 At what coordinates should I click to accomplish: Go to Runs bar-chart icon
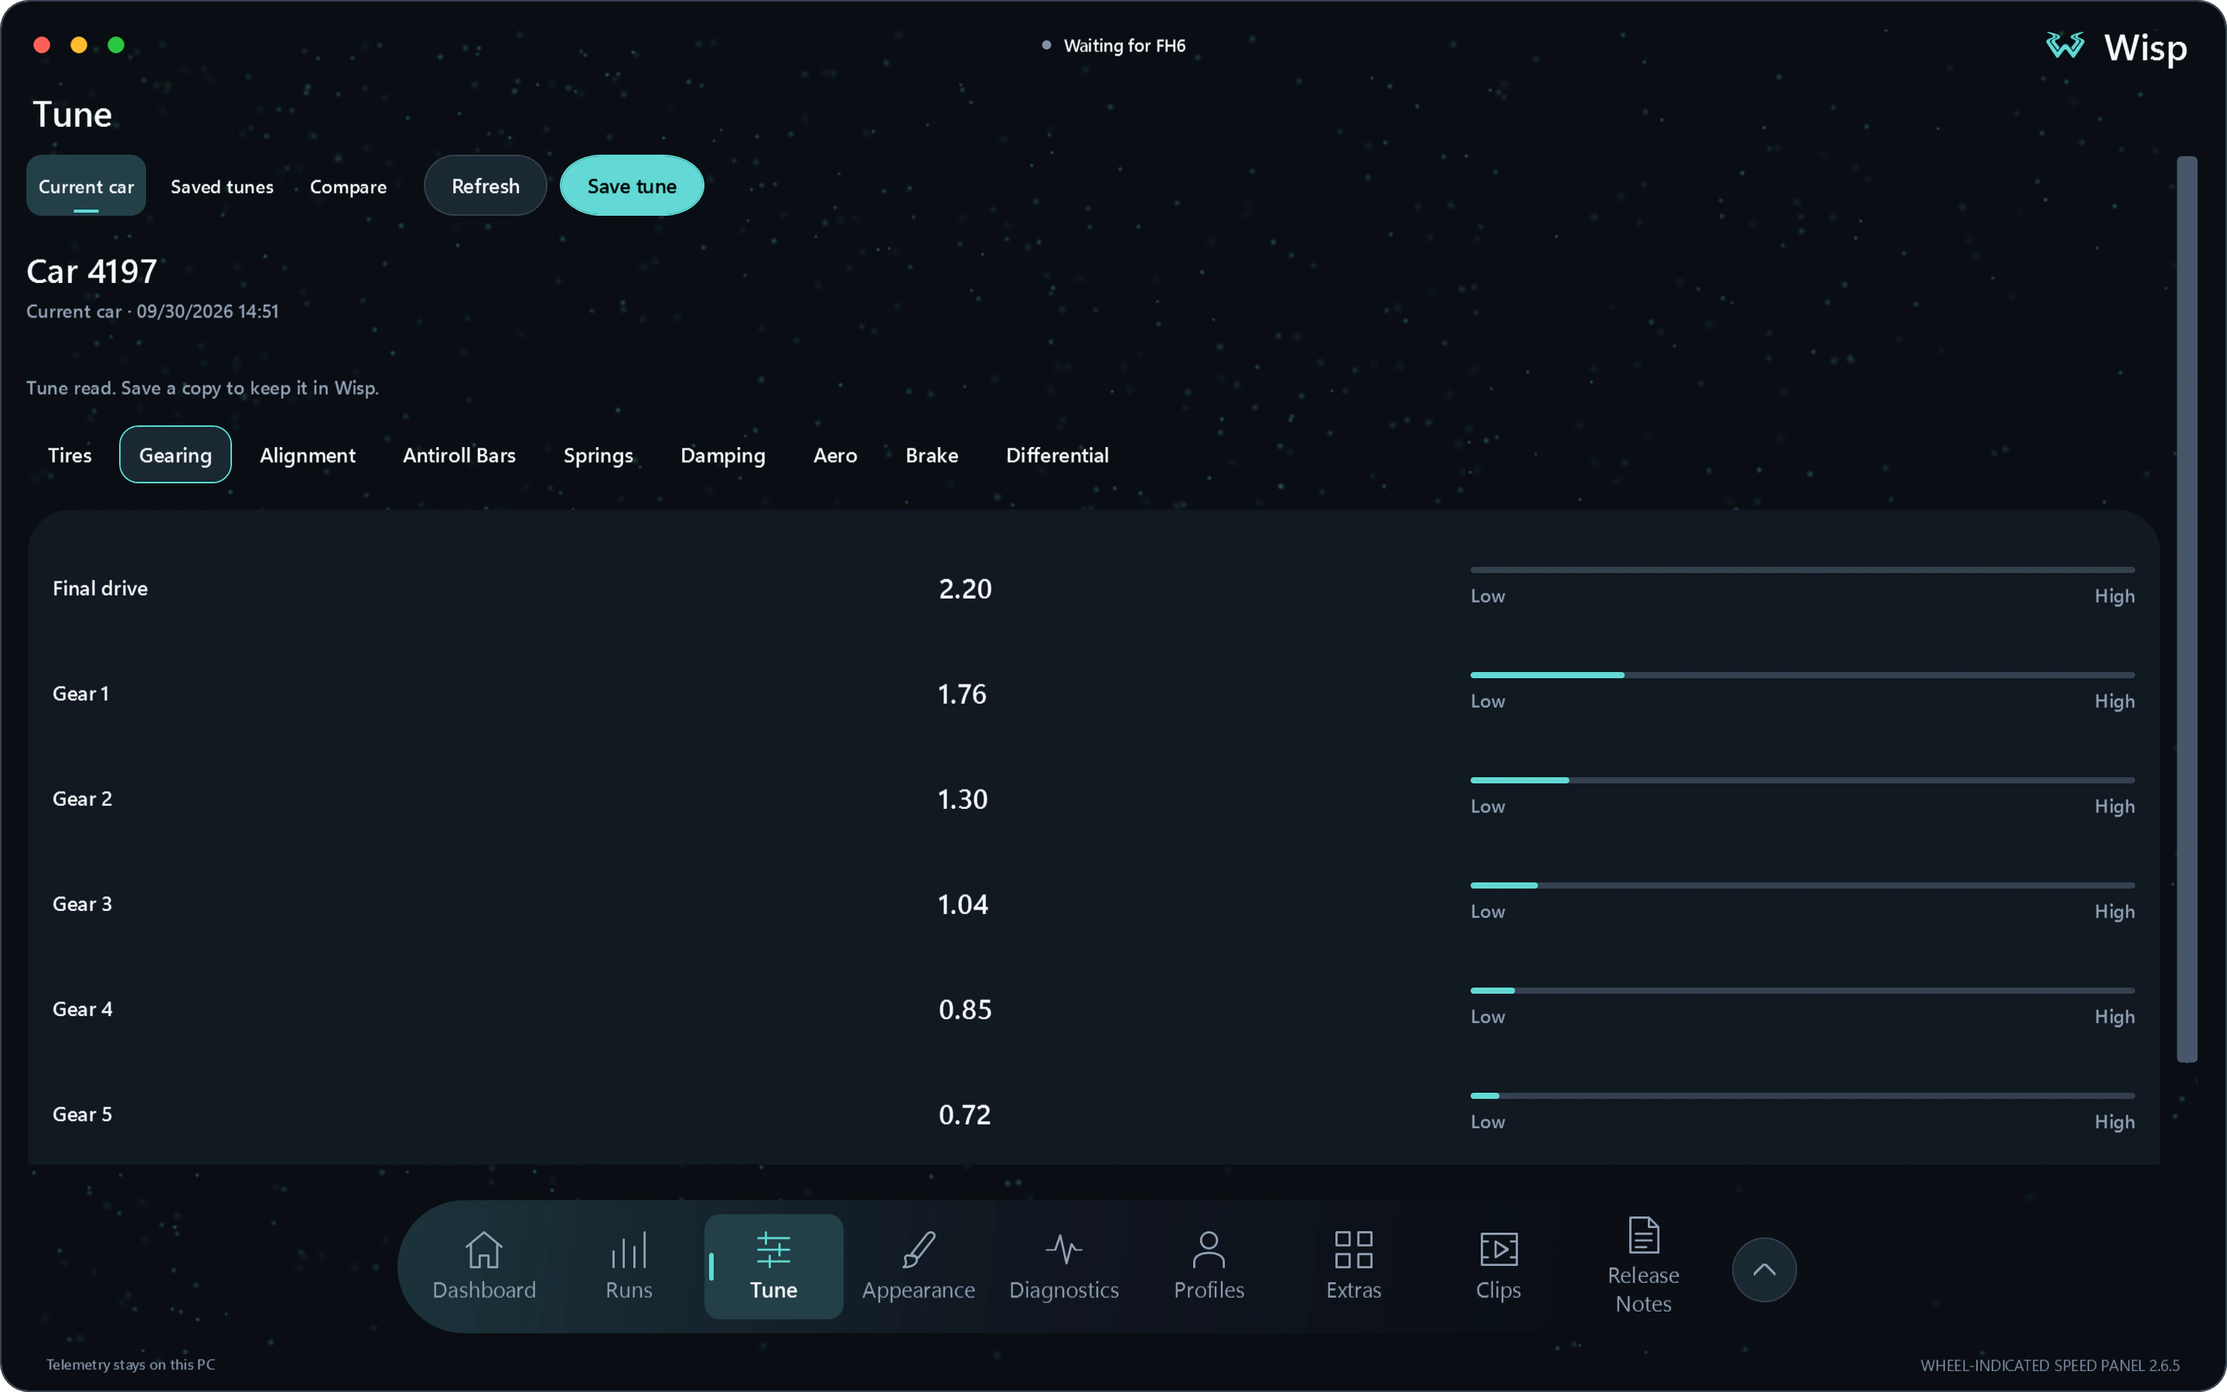(x=629, y=1249)
